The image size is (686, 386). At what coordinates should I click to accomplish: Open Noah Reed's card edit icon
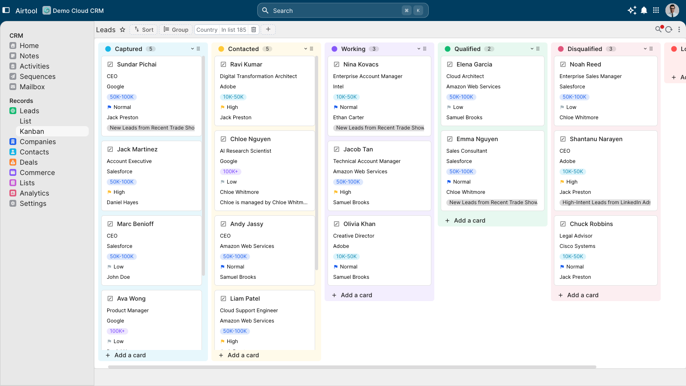[x=563, y=64]
